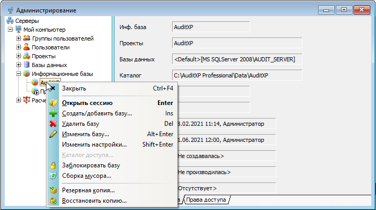Click the Базы данных cylinder icon
Viewport: 376px width, 210px height.
click(27, 65)
